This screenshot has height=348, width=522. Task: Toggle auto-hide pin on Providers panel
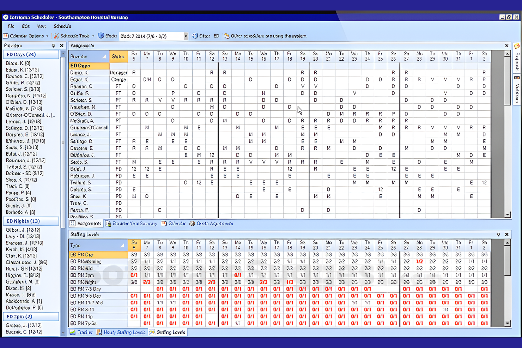tap(54, 45)
